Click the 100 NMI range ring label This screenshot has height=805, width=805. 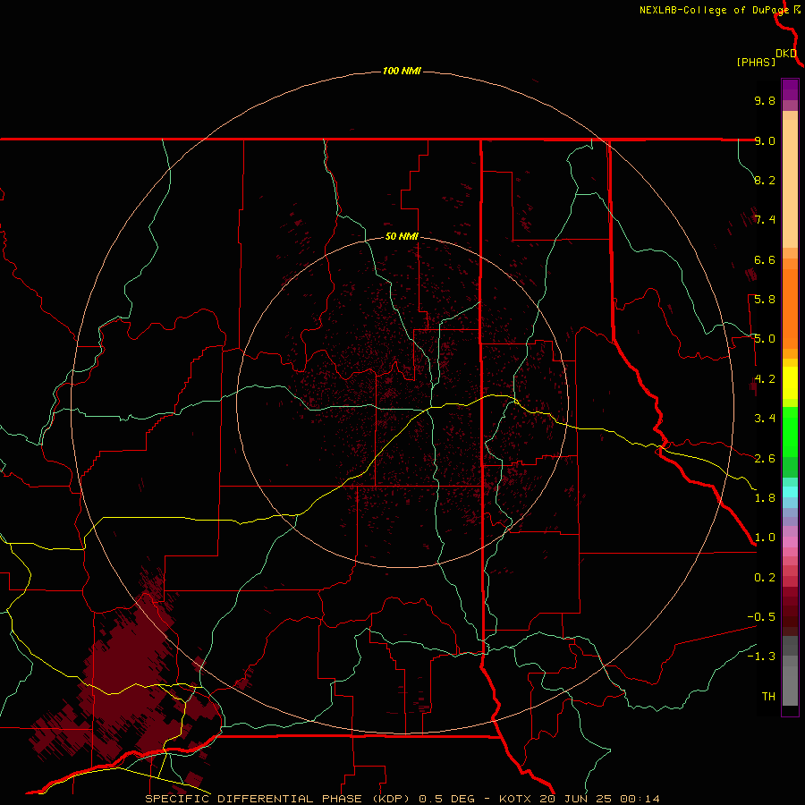[x=402, y=71]
